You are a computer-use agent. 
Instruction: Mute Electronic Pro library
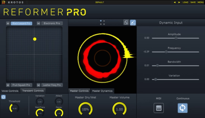pos(38,23)
